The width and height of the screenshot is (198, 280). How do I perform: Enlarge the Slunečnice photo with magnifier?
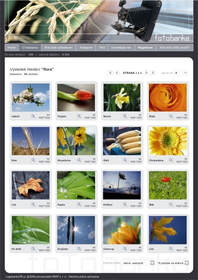(79, 161)
